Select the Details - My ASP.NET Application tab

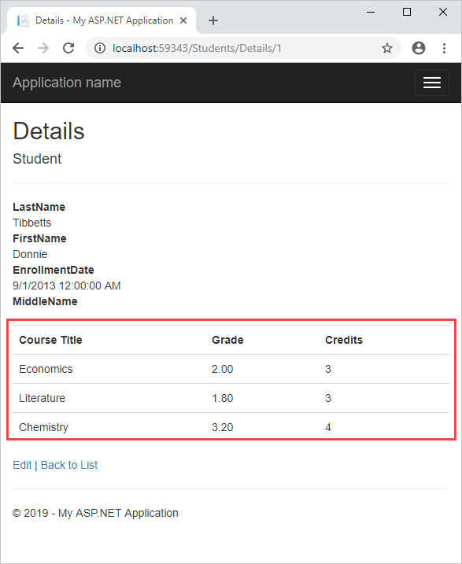point(102,20)
